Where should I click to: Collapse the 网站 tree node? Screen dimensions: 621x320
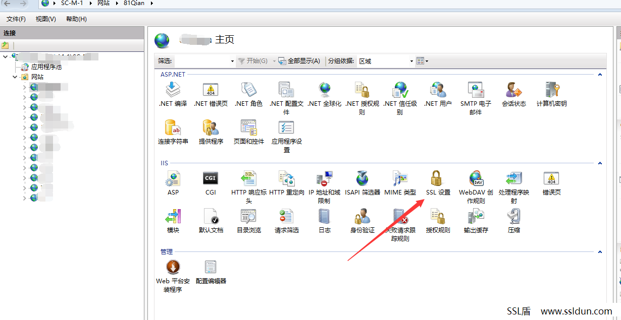coord(15,77)
